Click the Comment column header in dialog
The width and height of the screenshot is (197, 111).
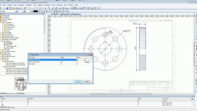point(44,57)
